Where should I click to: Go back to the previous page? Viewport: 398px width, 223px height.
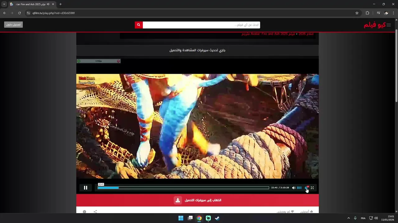click(4, 13)
